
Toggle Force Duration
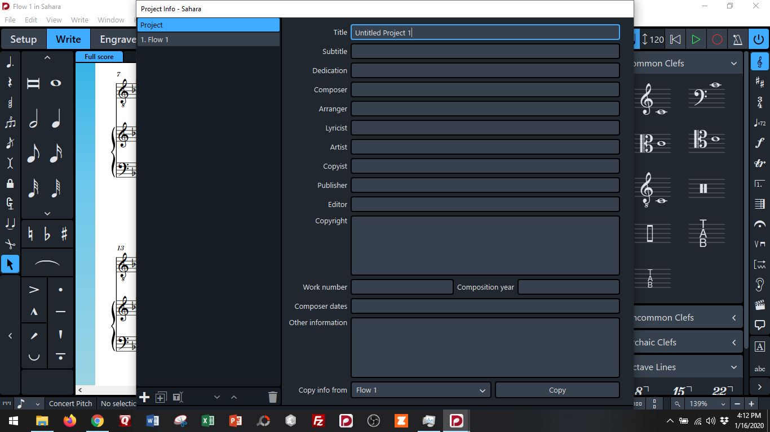10,204
